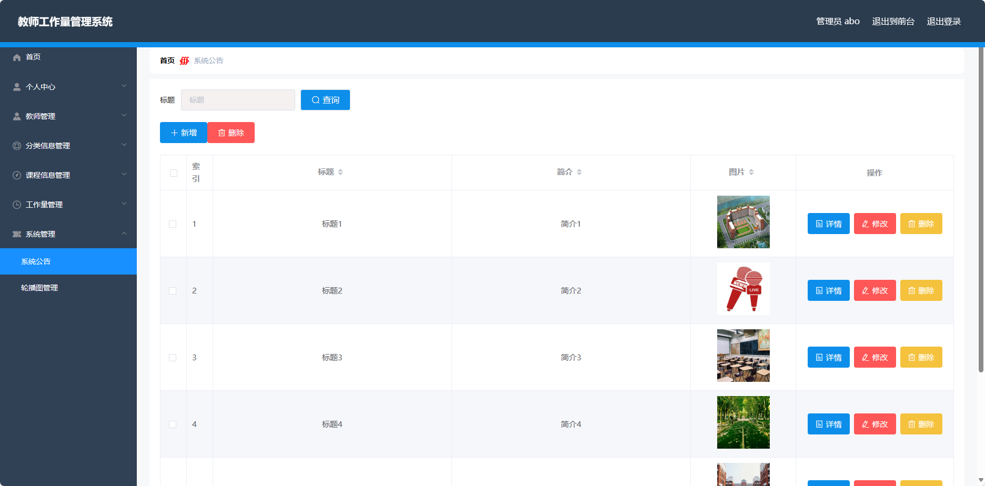The image size is (985, 486).
Task: Click 详情 for row 标题2
Action: tap(828, 290)
